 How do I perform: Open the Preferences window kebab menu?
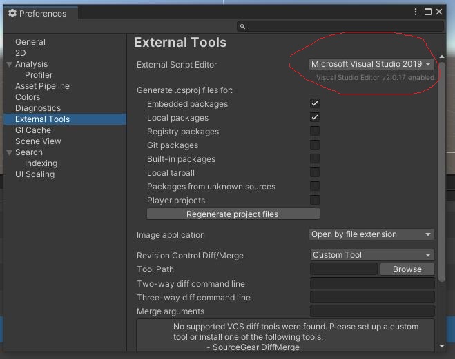[416, 12]
